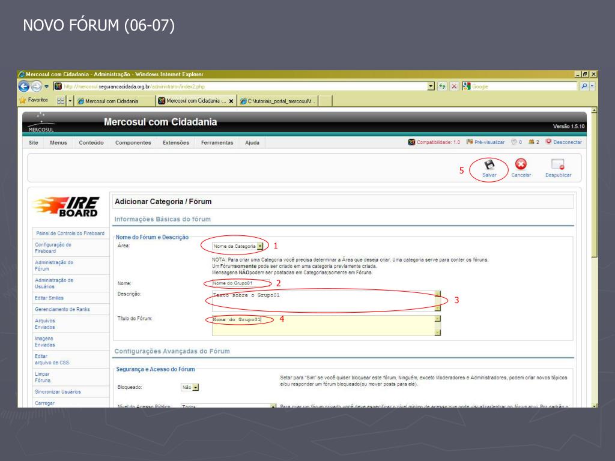Open Gerenciamento de Ranks link
615x461 pixels.
coord(62,309)
